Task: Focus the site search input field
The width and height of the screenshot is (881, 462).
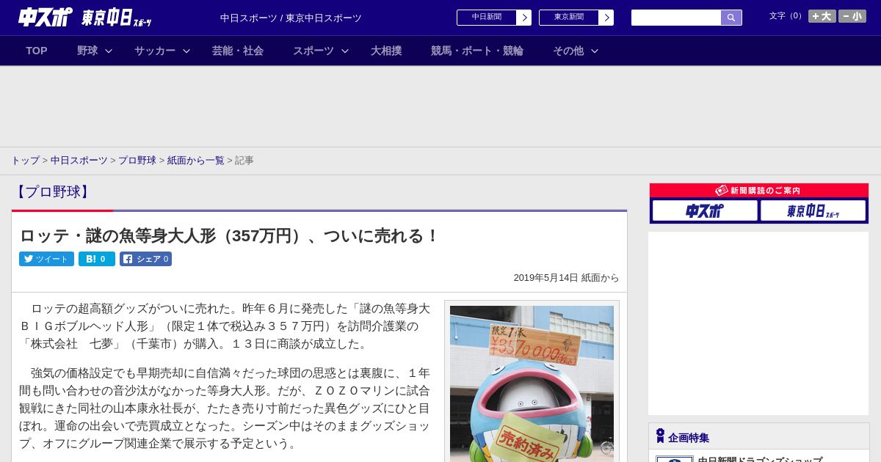Action: click(x=676, y=18)
